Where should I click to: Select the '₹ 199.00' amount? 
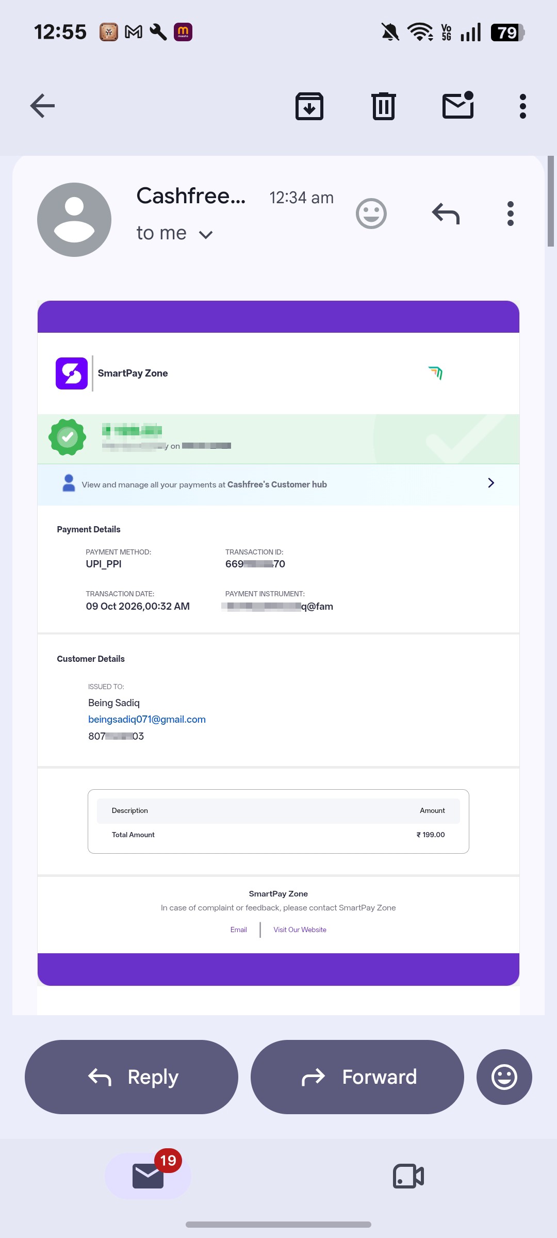[x=431, y=835]
